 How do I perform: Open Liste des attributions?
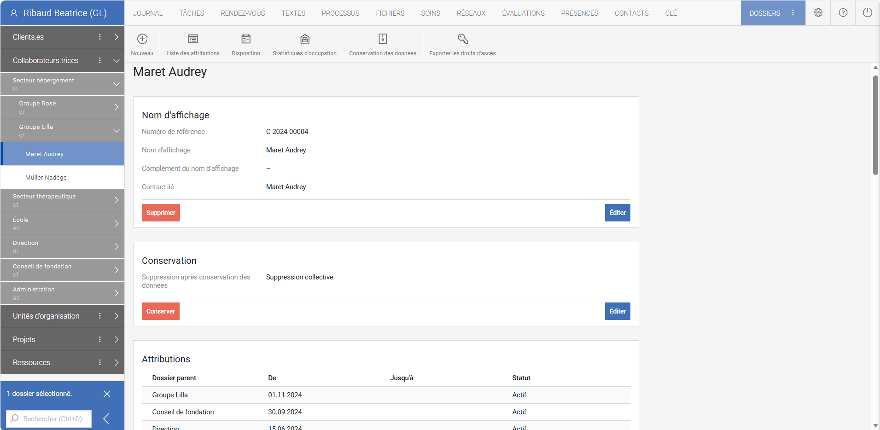click(193, 39)
